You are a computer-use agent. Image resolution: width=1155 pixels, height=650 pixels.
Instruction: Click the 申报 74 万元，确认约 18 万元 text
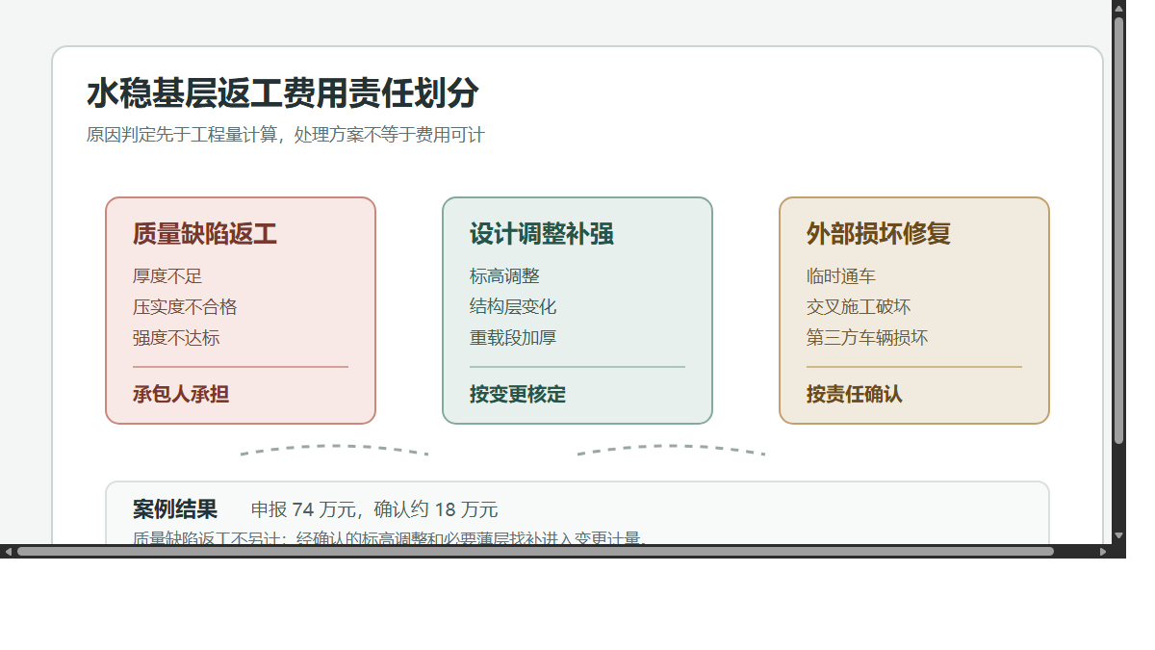tap(374, 510)
